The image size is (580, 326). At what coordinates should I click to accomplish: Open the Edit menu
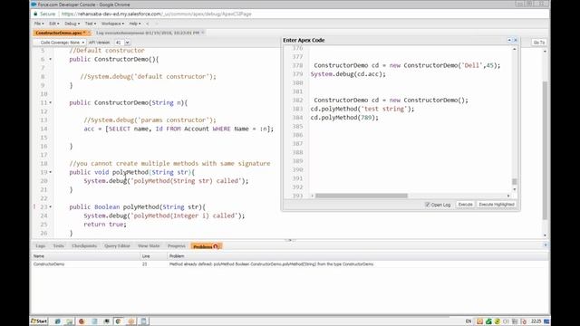54,24
